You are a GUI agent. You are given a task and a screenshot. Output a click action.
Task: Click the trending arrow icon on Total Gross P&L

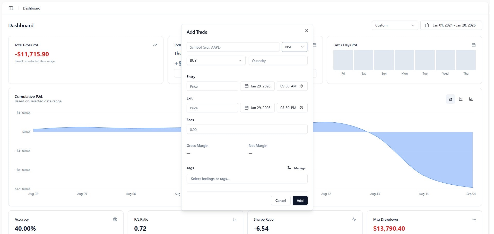(155, 45)
